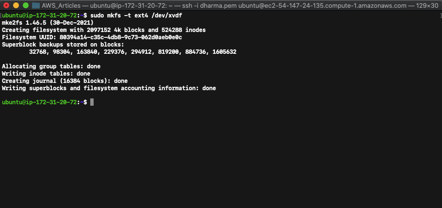Image resolution: width=442 pixels, height=208 pixels.
Task: Click the Writing inode tables: done line
Action: (46, 74)
